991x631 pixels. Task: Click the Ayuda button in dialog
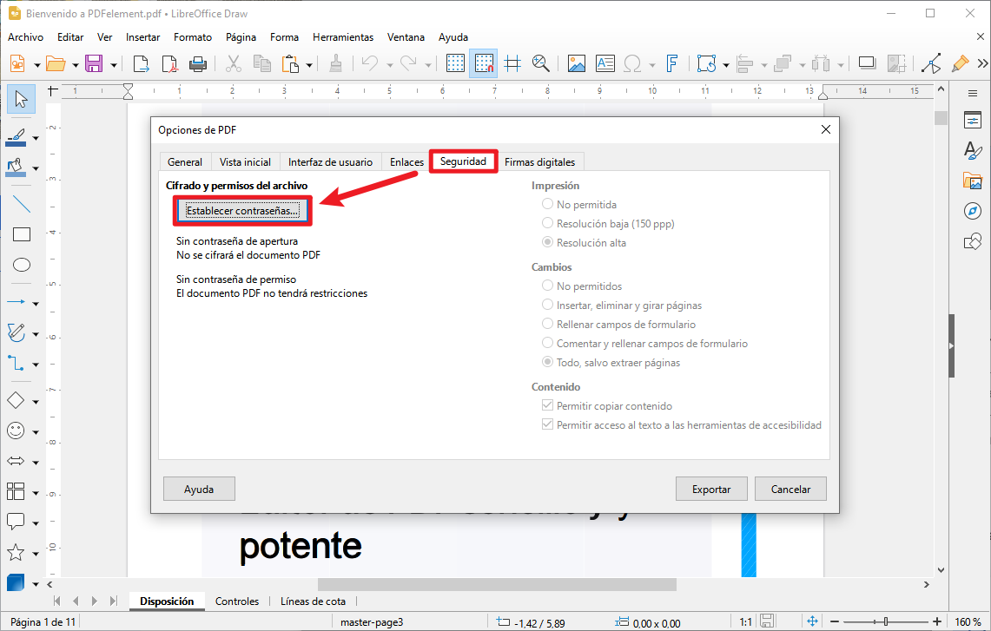[199, 489]
